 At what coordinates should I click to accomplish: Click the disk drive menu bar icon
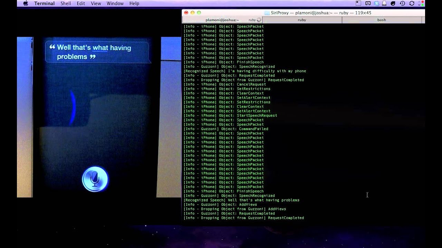pyautogui.click(x=384, y=3)
